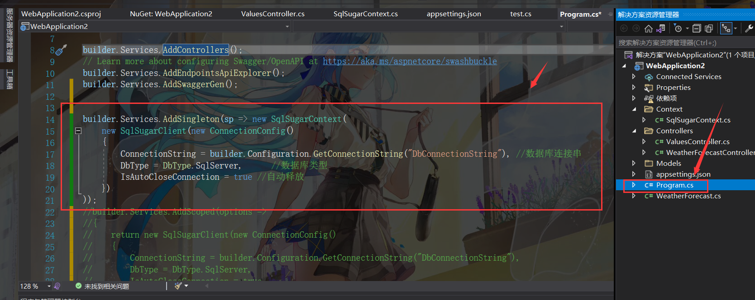Viewport: 755px width, 300px height.
Task: Open the 工具箱 Toolbox side tab
Action: [x=9, y=80]
